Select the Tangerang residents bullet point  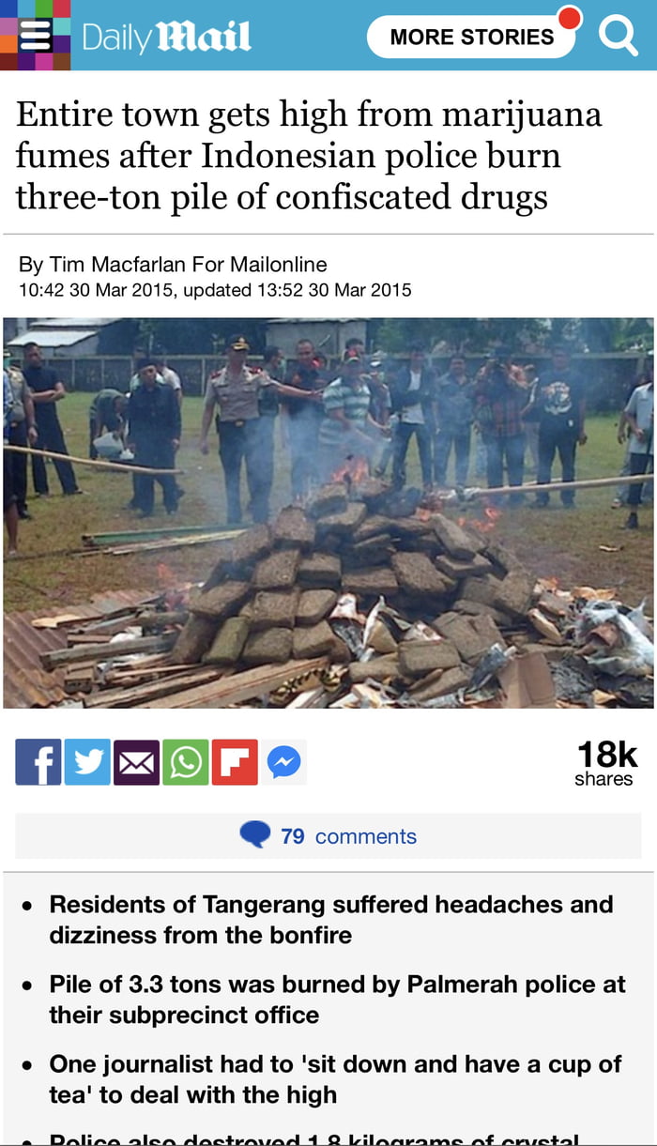pos(330,920)
